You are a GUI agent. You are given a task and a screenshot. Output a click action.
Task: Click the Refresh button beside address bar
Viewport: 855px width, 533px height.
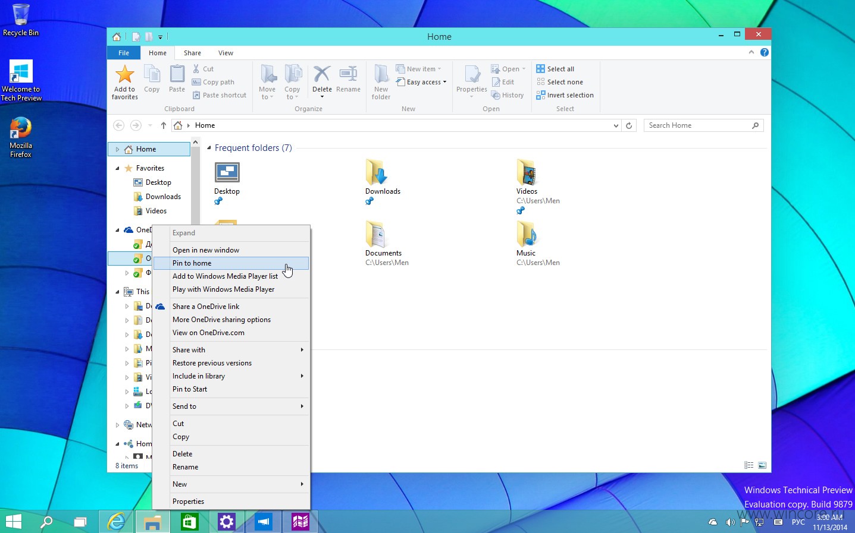[x=629, y=125]
